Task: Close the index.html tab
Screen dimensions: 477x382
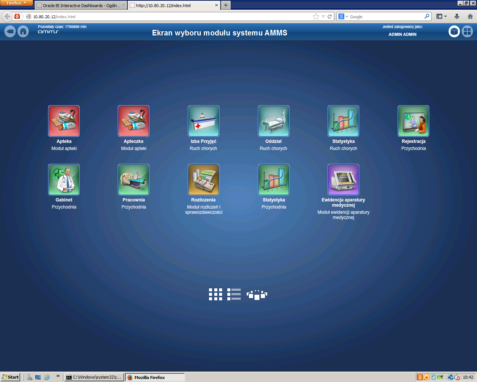Action: point(217,5)
